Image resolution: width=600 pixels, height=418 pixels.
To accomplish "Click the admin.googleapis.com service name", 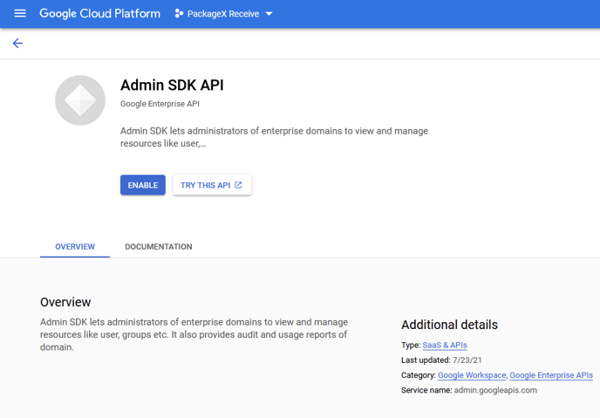I will click(495, 390).
